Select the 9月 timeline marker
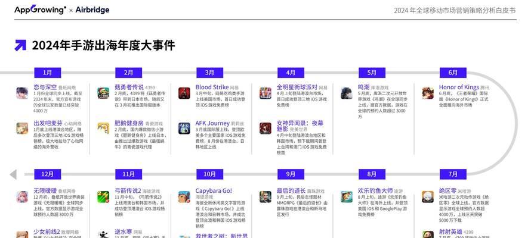This screenshot has width=531, height=238. coord(291,174)
